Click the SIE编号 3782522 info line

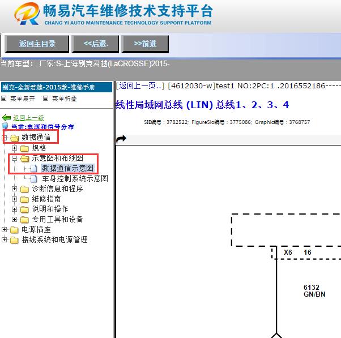227,122
